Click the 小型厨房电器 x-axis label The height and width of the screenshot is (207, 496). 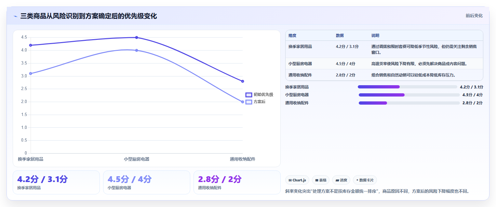[x=137, y=159]
